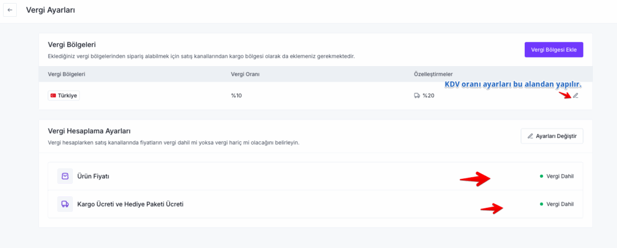Click Vergi Dahil status in Kargo row
Viewport: 617px width, 248px height.
[x=560, y=204]
